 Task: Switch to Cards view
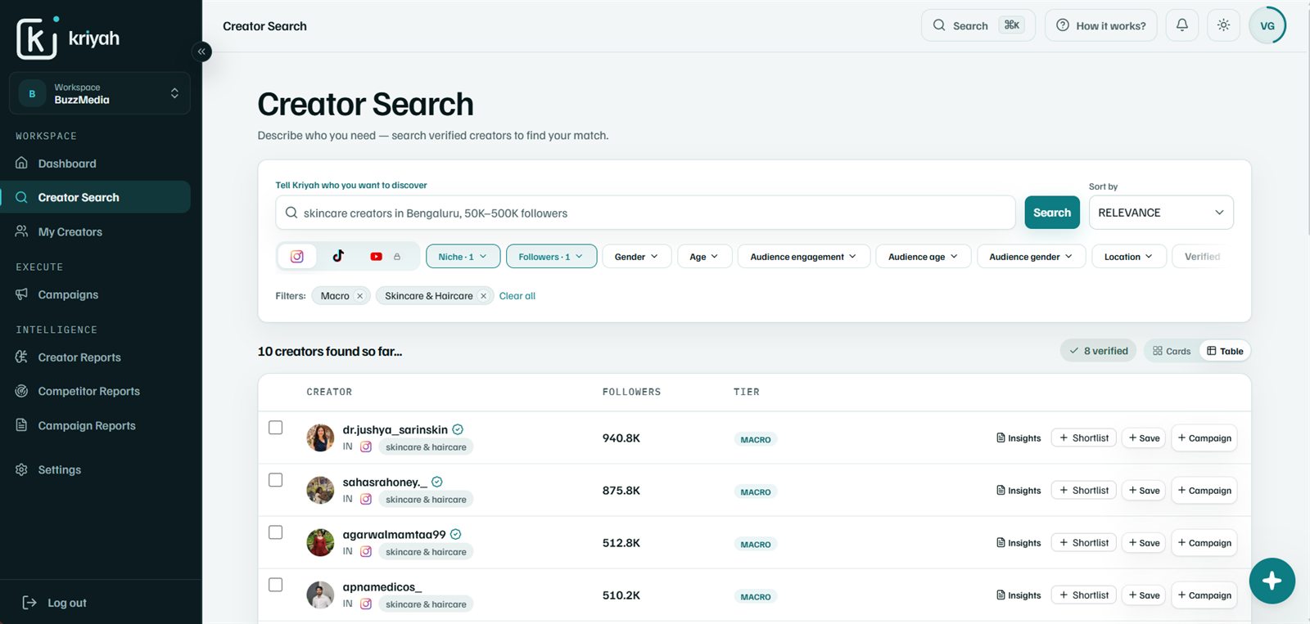(x=1172, y=351)
